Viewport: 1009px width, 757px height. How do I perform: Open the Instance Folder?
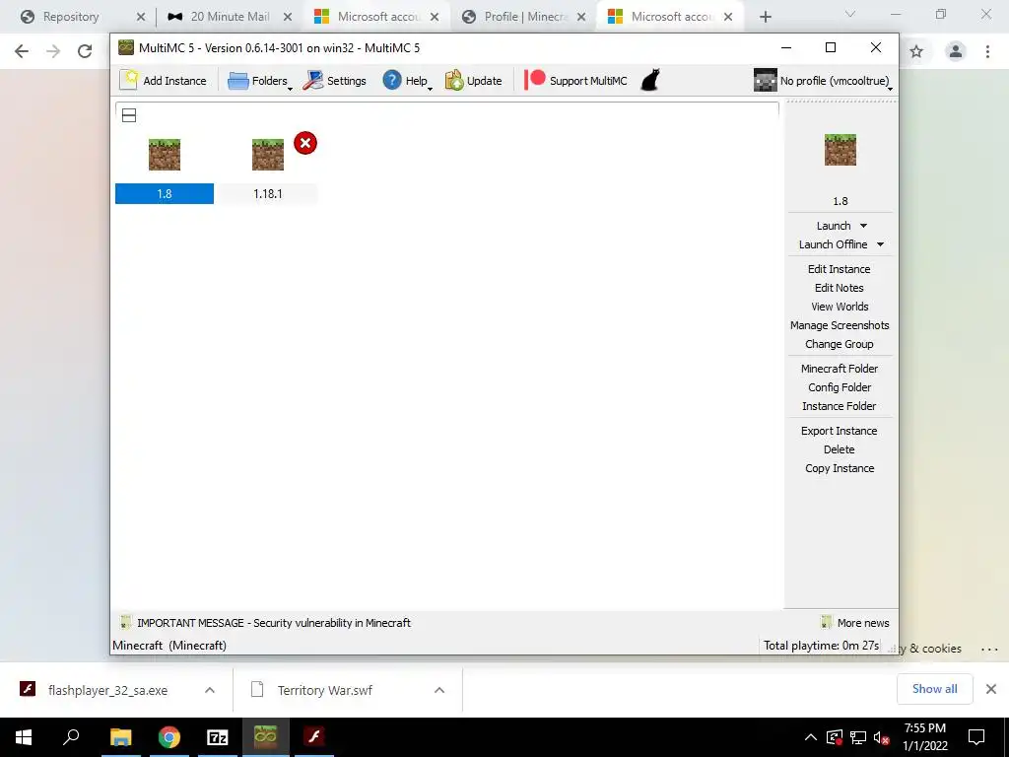tap(840, 405)
